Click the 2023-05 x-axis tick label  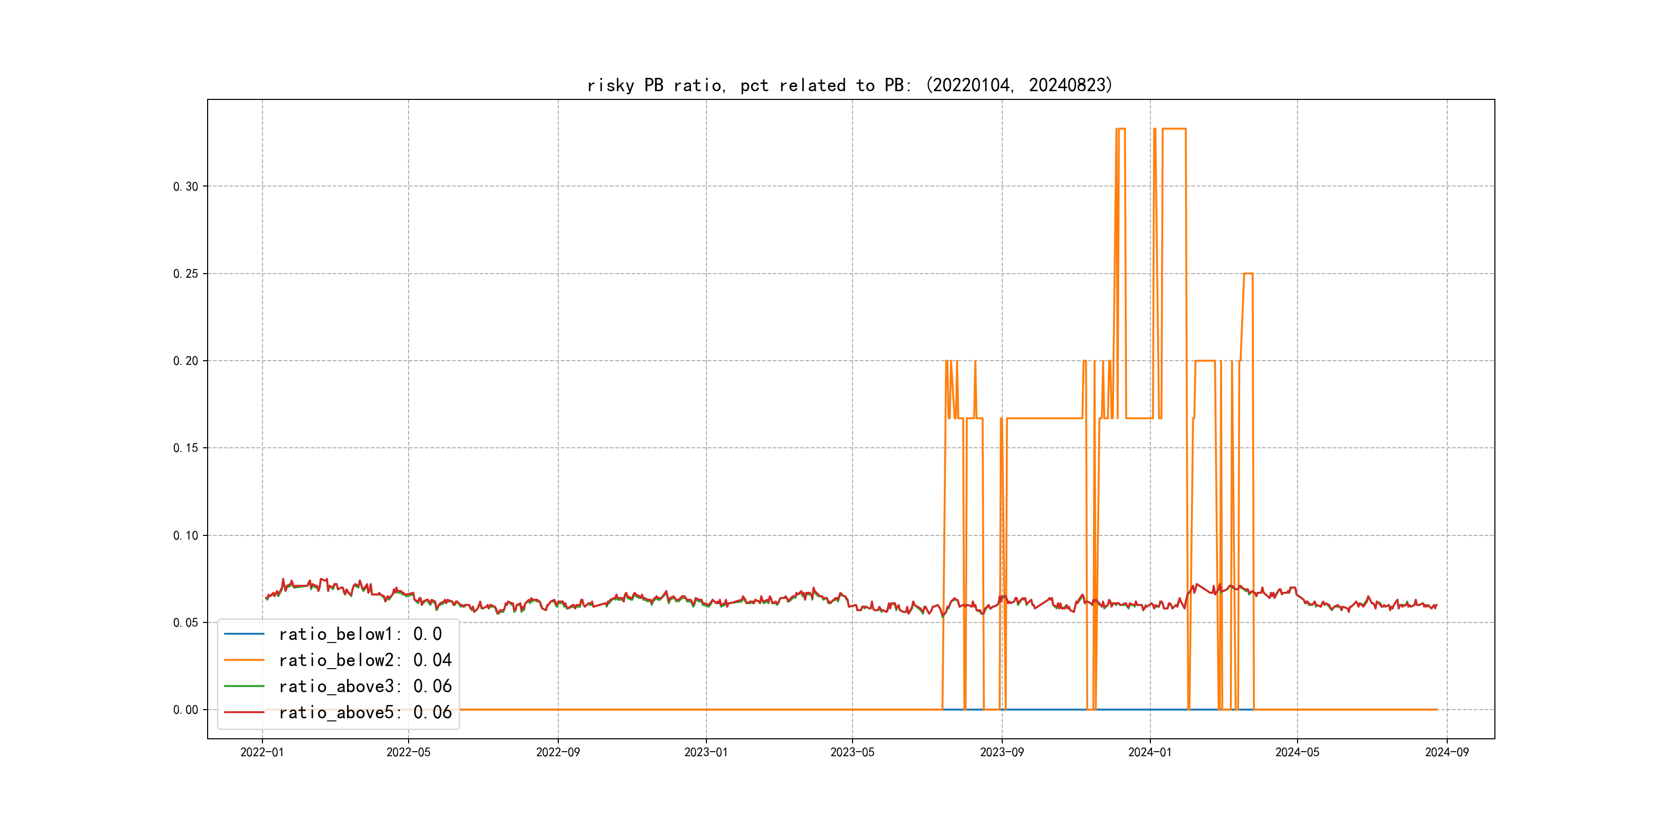click(x=852, y=752)
